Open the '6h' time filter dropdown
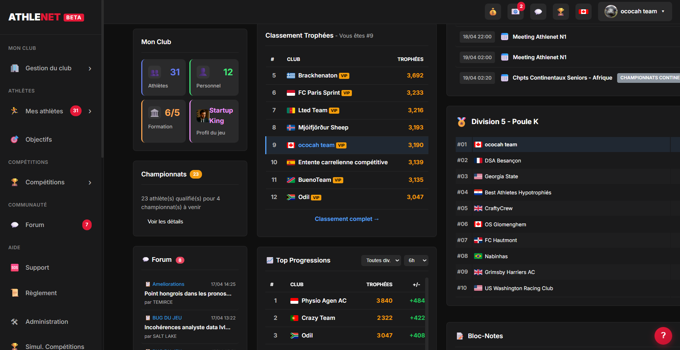The height and width of the screenshot is (350, 680). pyautogui.click(x=416, y=260)
